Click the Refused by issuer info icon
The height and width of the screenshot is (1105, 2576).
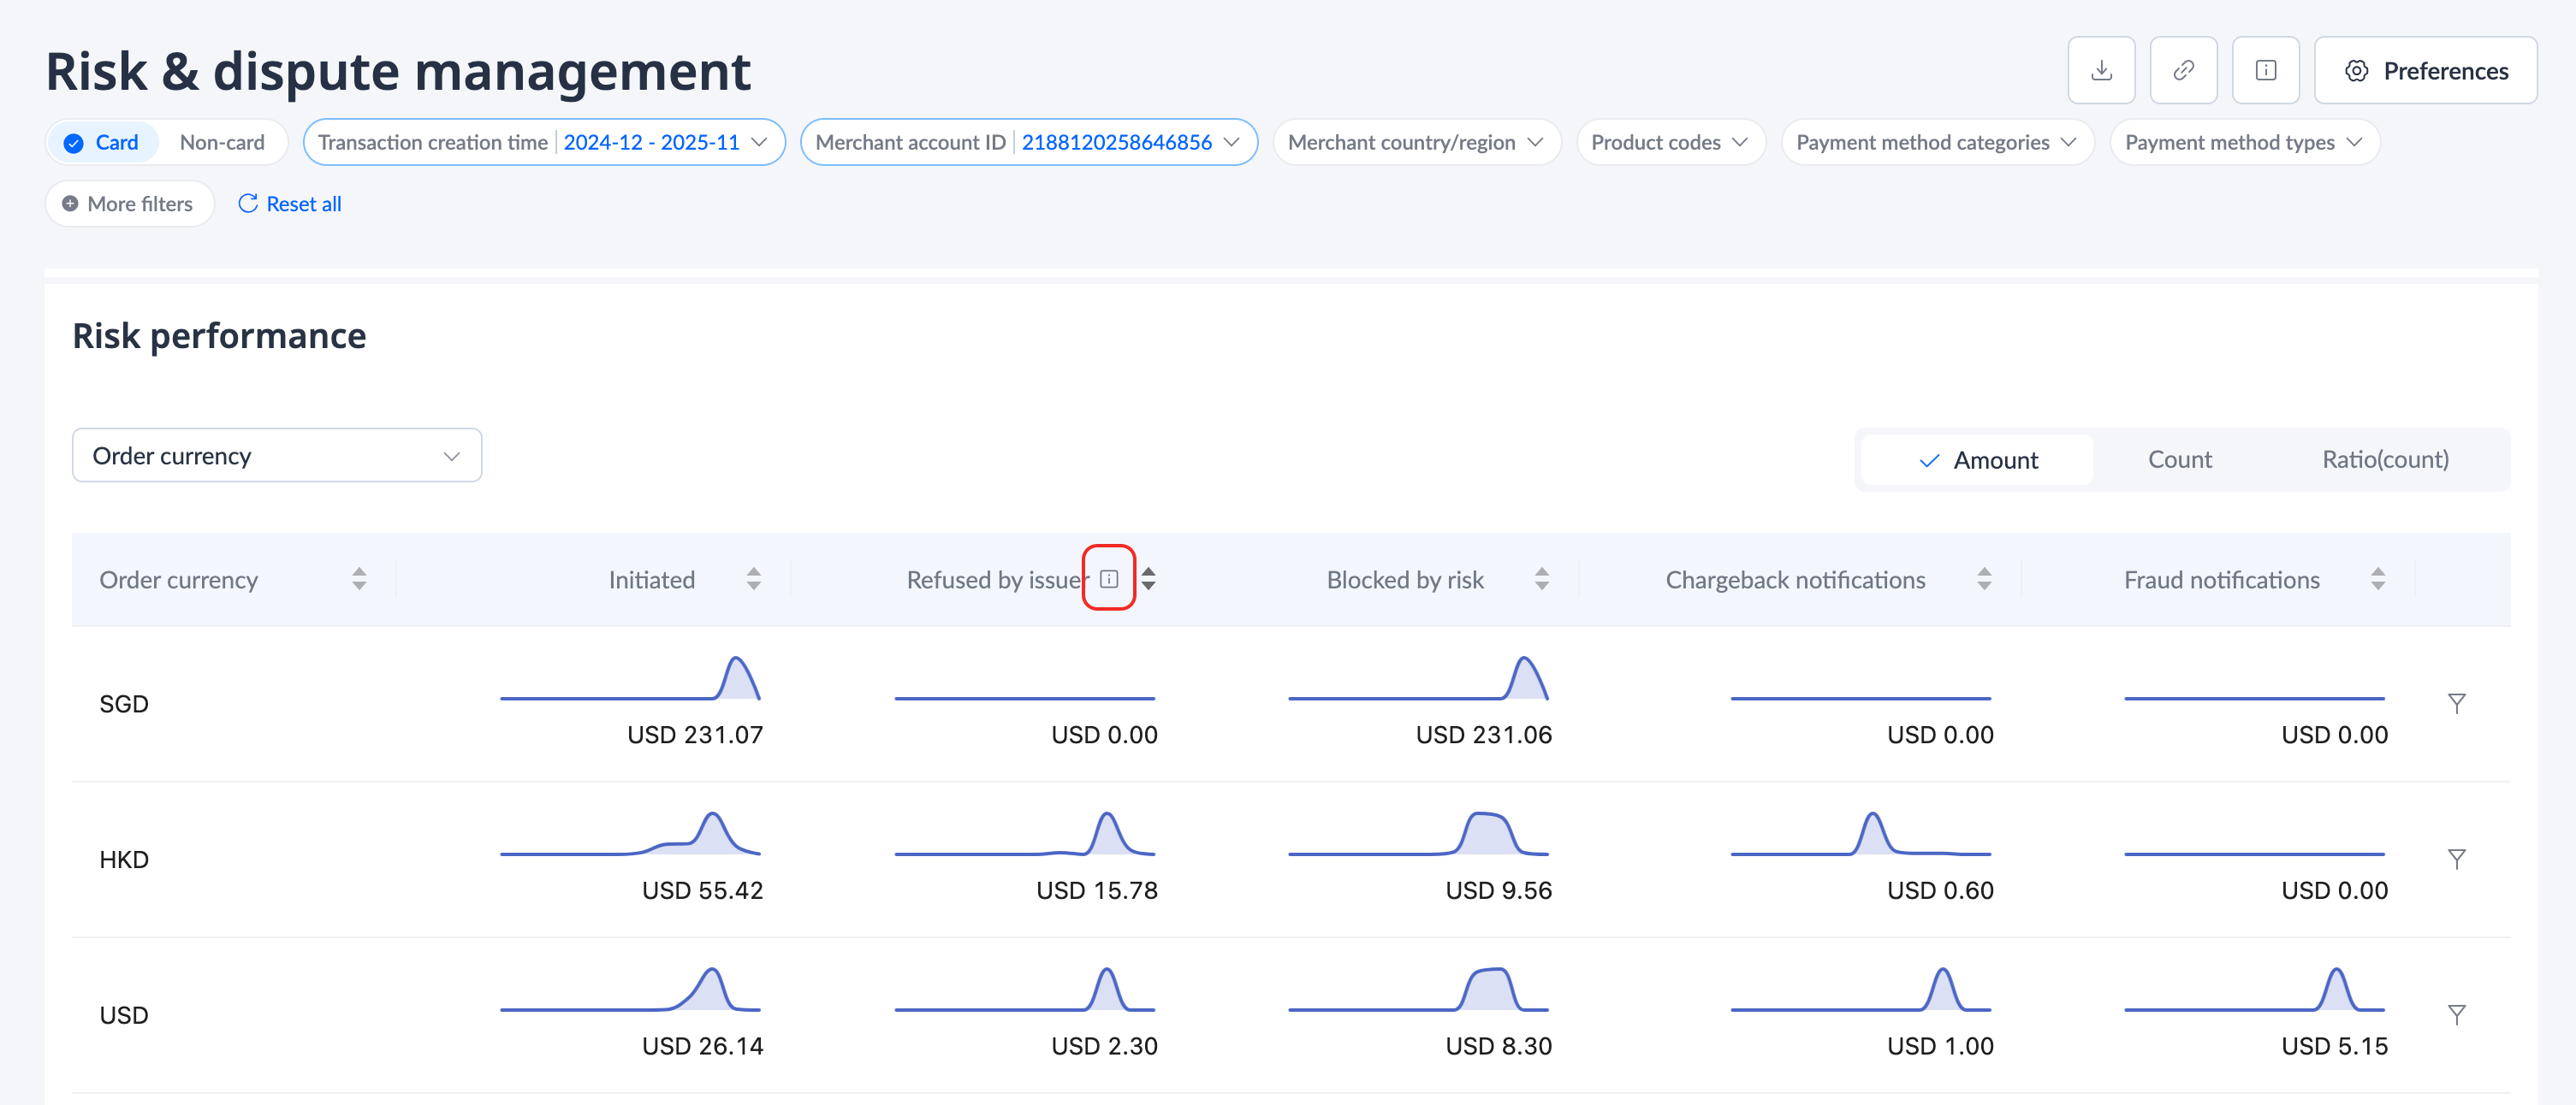[1108, 578]
